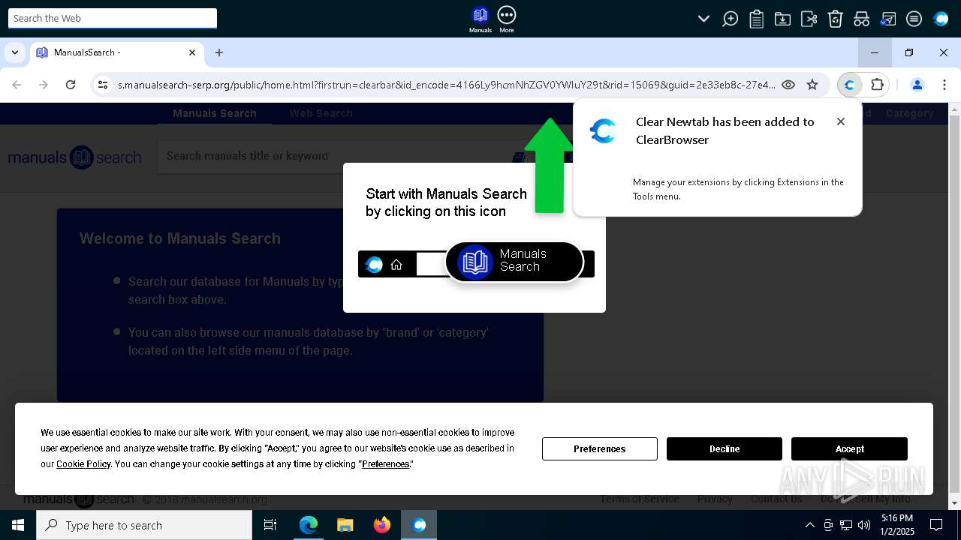Expand the tab search dropdown arrow

pos(15,52)
